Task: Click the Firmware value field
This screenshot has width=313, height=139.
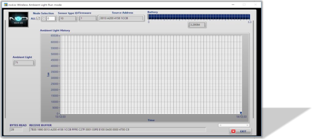Action: 88,19
